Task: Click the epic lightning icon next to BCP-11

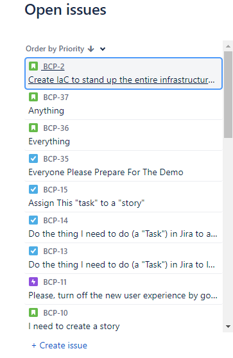Action: click(x=33, y=282)
